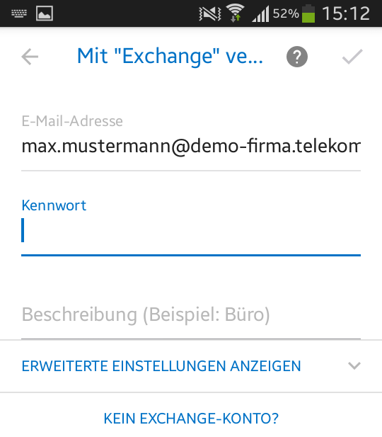382x437 pixels.
Task: Tap the signal strength bars icon
Action: point(260,14)
